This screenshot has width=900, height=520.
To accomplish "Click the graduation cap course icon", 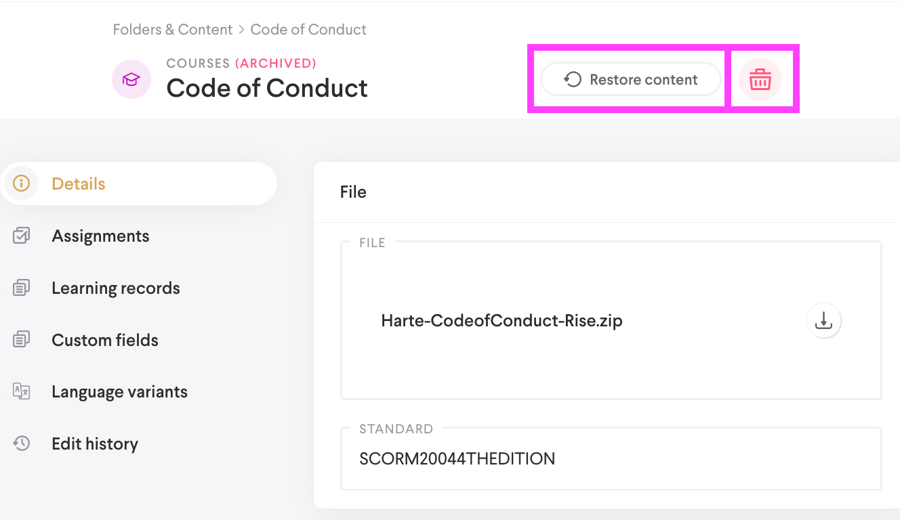I will pyautogui.click(x=131, y=80).
